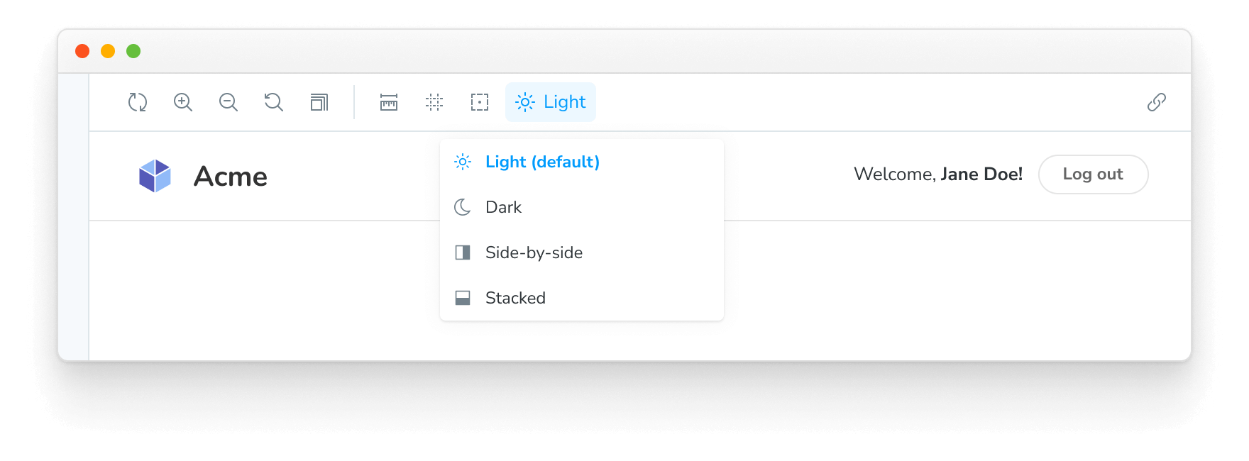Viewport: 1249px width, 461px height.
Task: Click the Log out button
Action: (x=1093, y=174)
